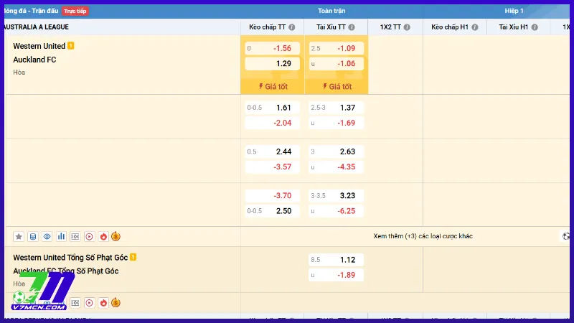Click Giá tốt under Kèo chấp TT column
The height and width of the screenshot is (323, 574).
click(273, 86)
